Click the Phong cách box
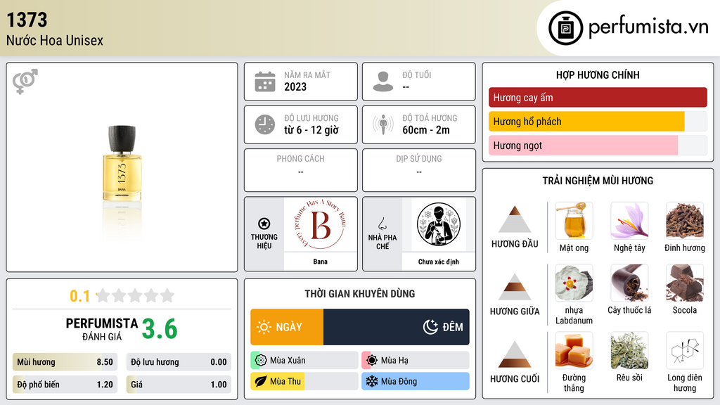The width and height of the screenshot is (720, 405). pyautogui.click(x=301, y=170)
